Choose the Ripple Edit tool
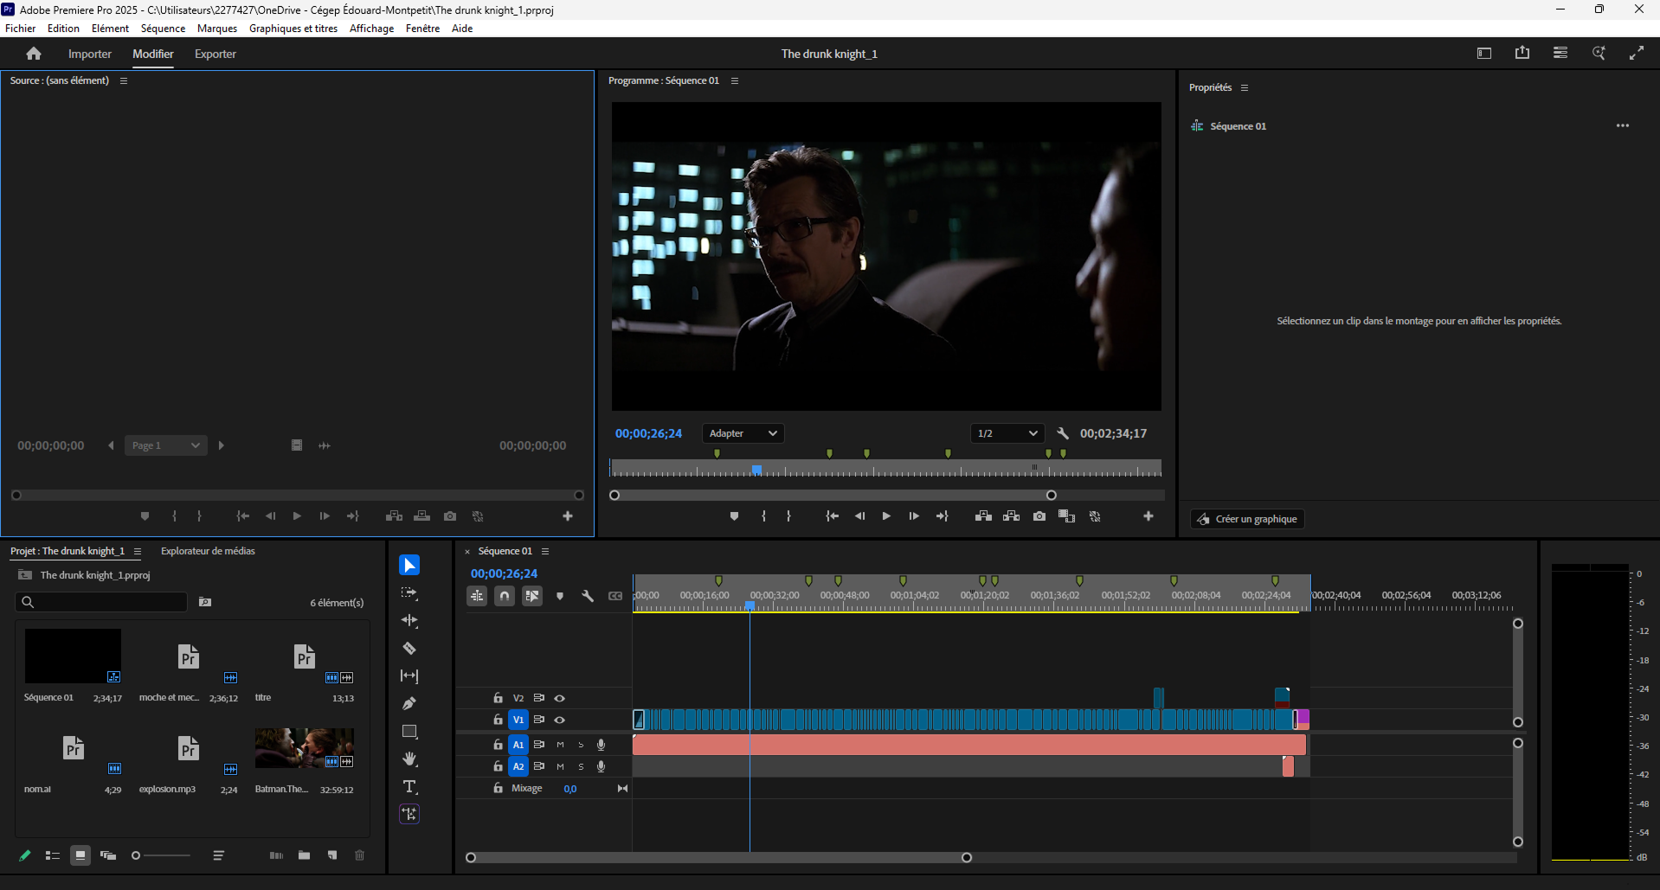This screenshot has height=890, width=1660. pyautogui.click(x=409, y=621)
